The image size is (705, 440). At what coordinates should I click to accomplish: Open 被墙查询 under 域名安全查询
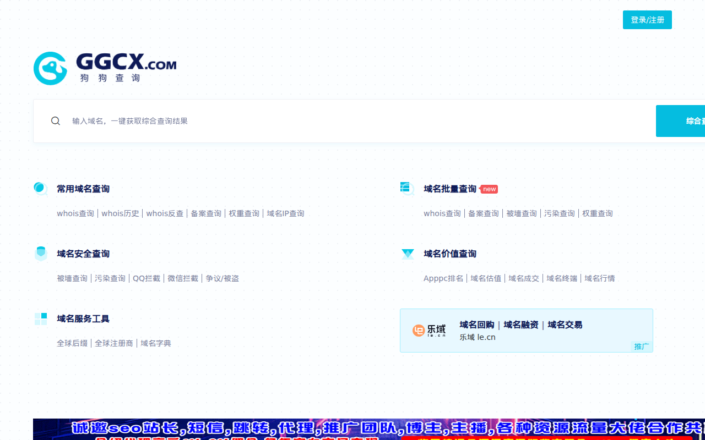tap(72, 278)
